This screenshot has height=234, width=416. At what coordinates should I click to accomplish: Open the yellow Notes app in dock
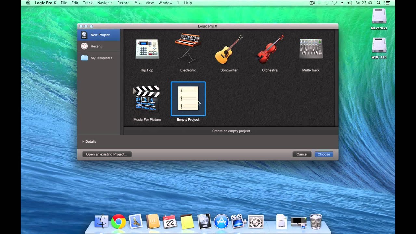tap(187, 222)
